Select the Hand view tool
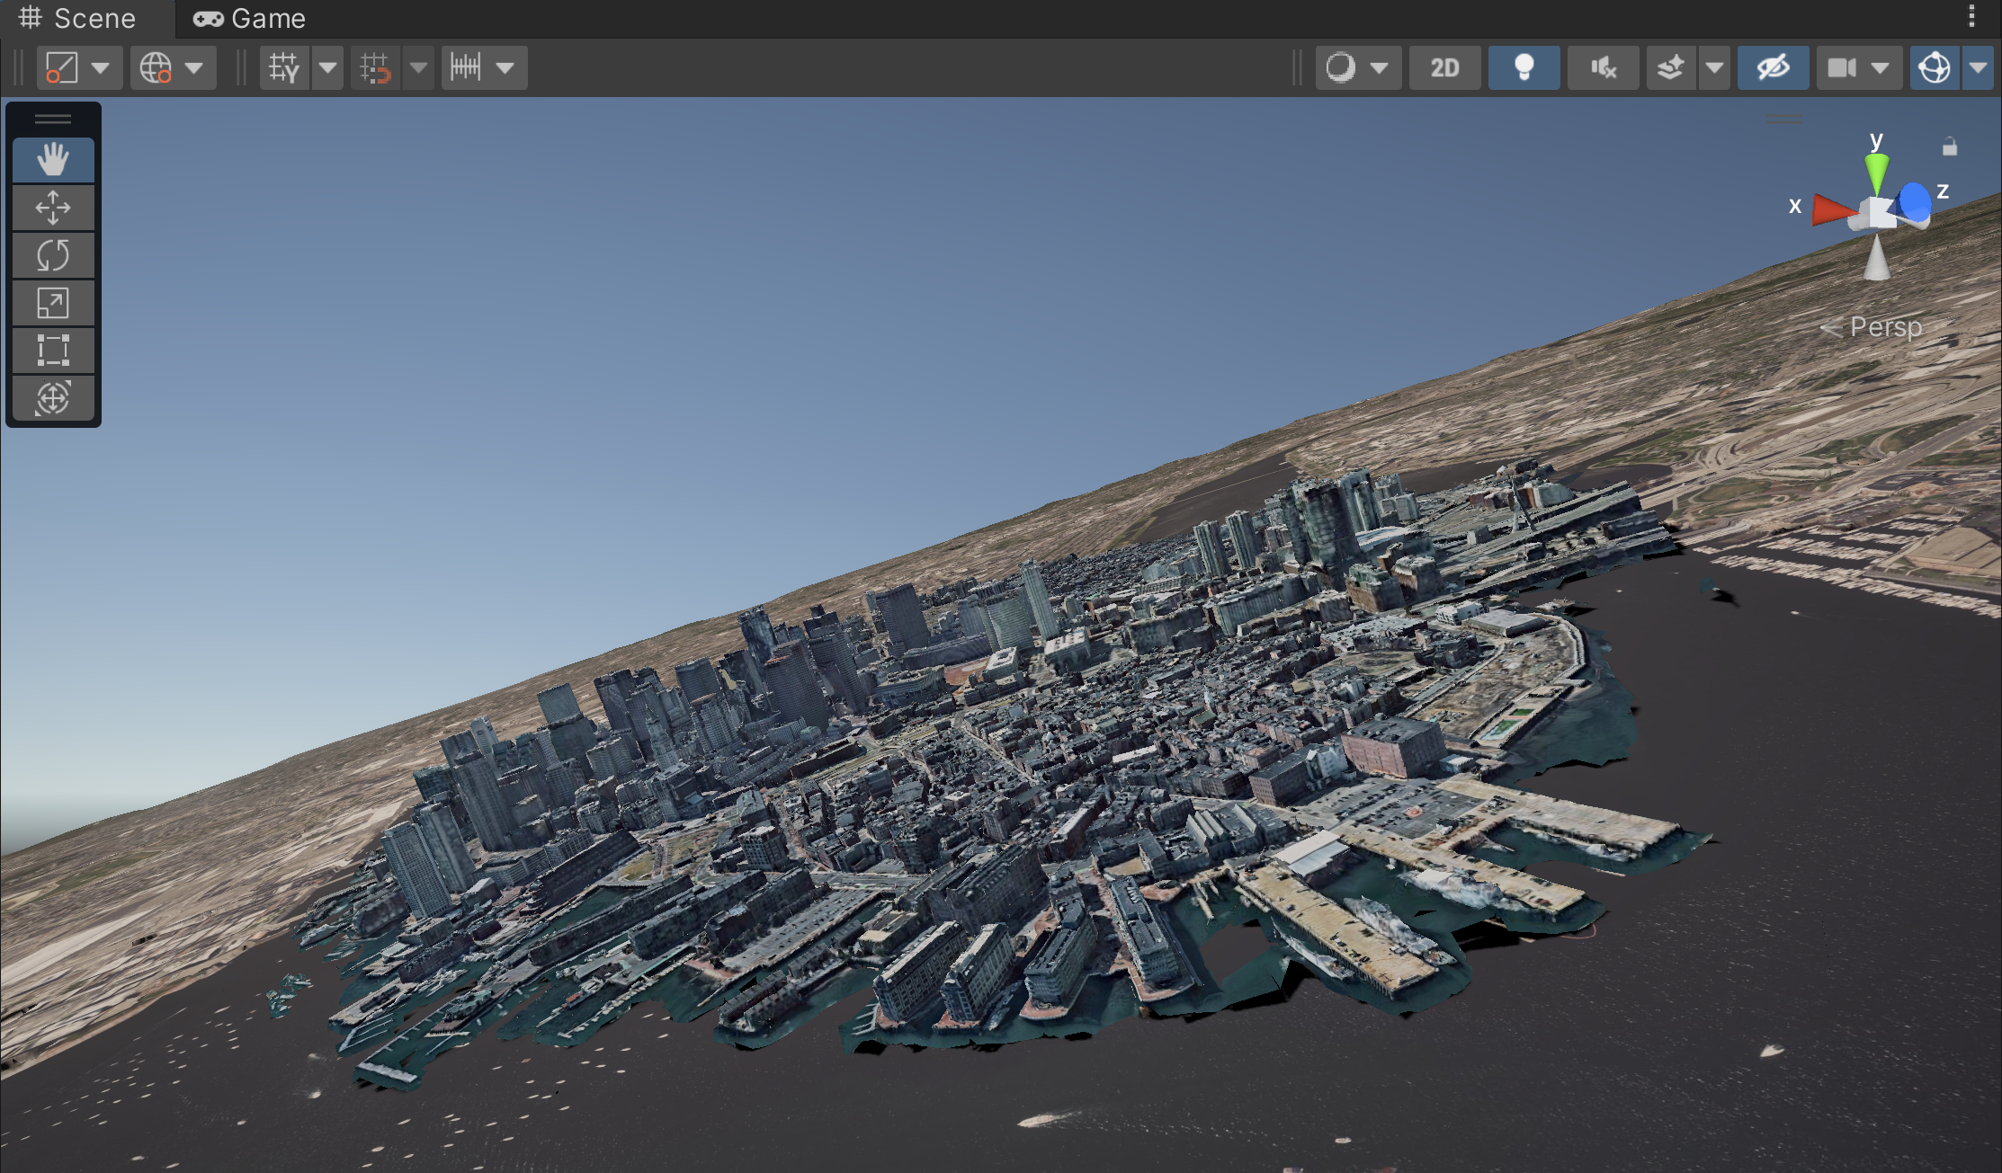 53,161
